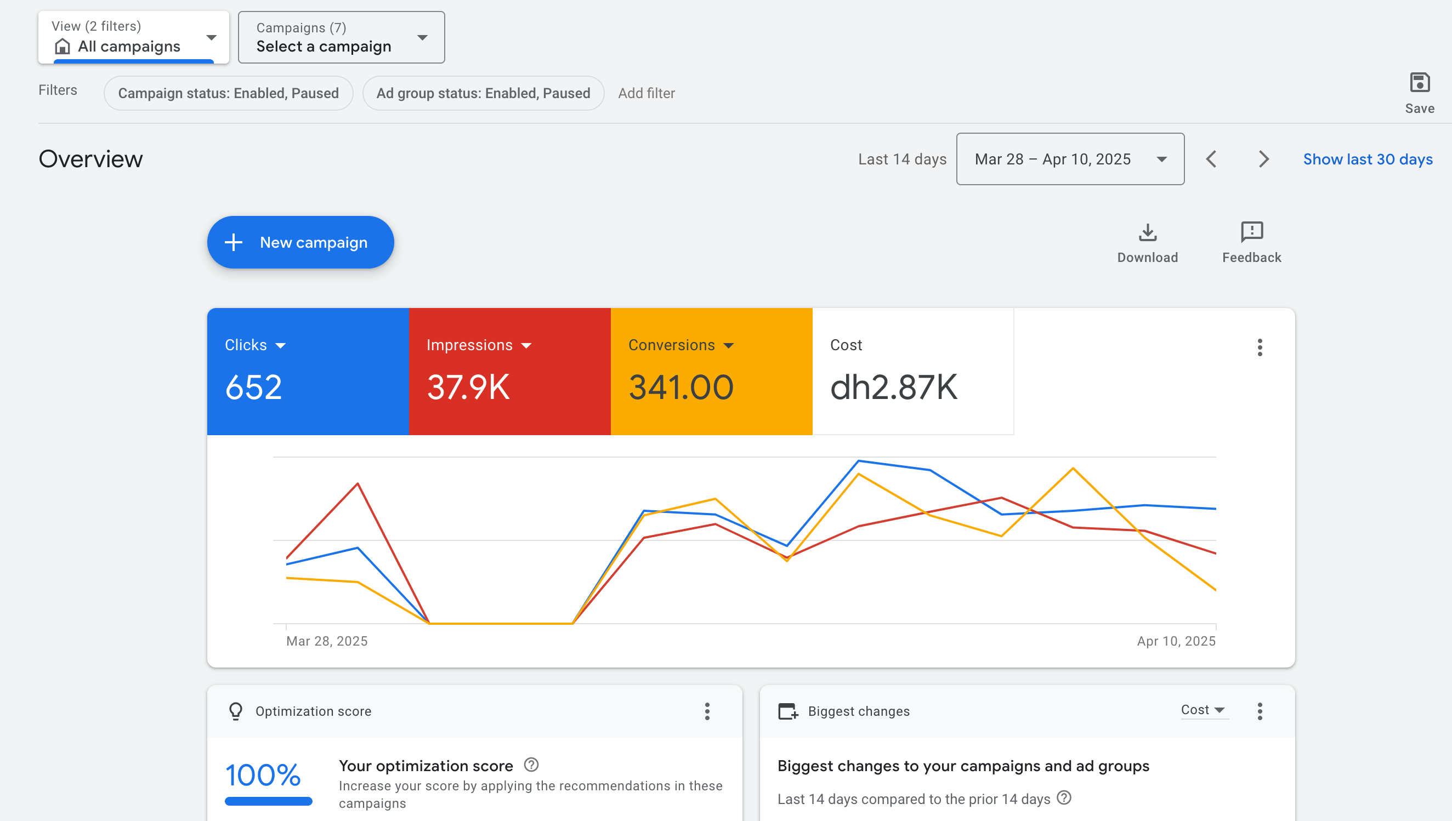
Task: Click the yellow Conversions metric tile
Action: 711,371
